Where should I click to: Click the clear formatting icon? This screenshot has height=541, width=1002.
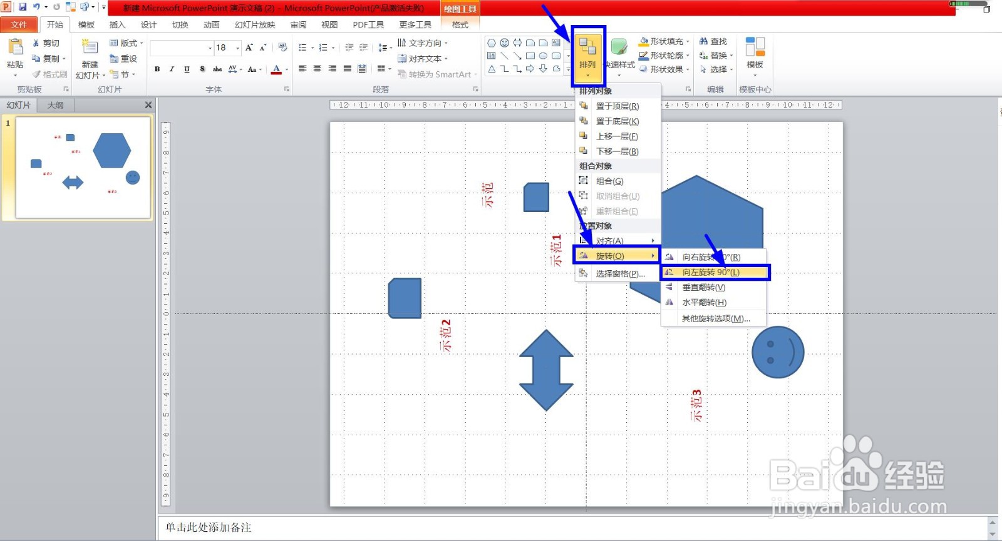tap(282, 48)
